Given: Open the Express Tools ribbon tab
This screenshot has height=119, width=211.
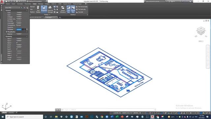Looking at the screenshot, I should [x=67, y=4].
